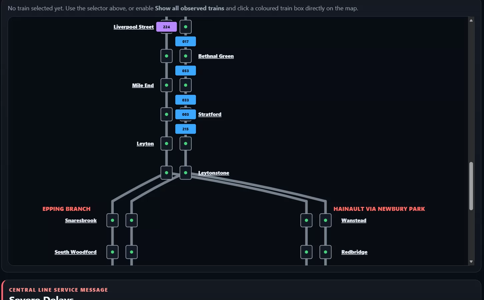484x300 pixels.
Task: Click the EPPING BRANCH heading
Action: (x=67, y=209)
